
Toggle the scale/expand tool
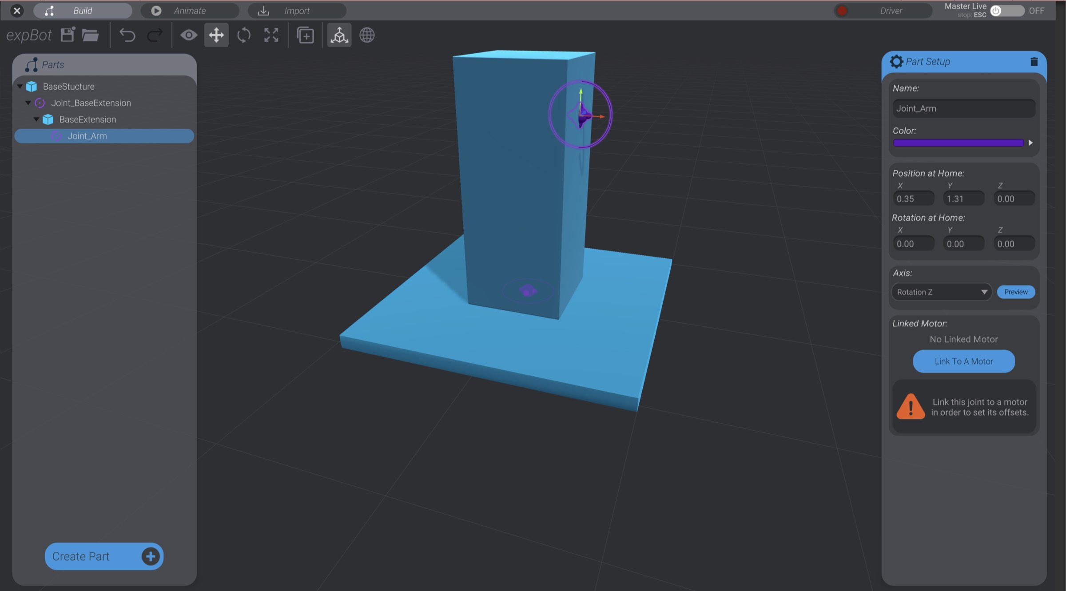[271, 35]
